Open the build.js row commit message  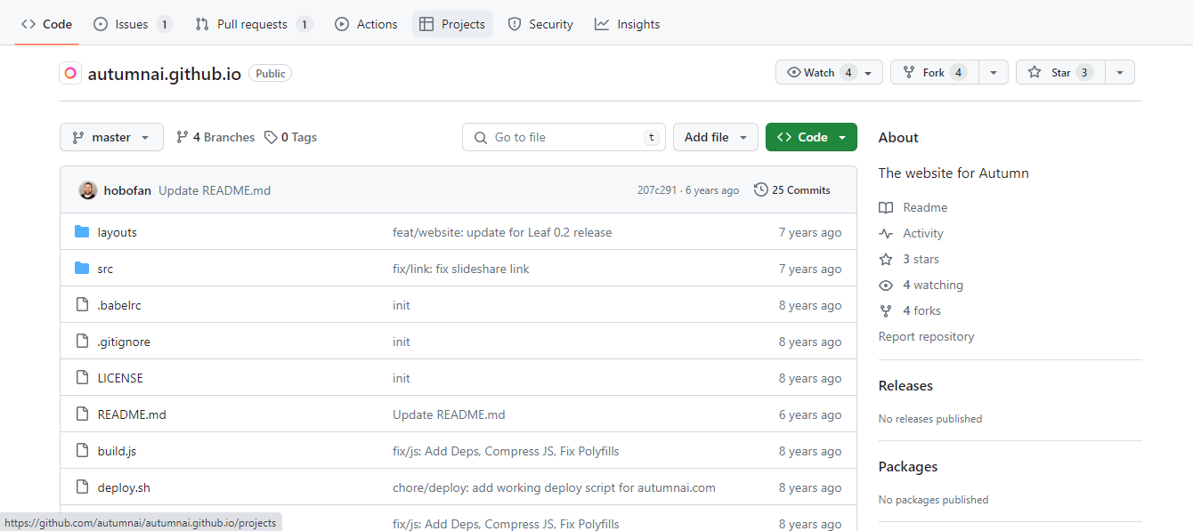[x=506, y=451]
